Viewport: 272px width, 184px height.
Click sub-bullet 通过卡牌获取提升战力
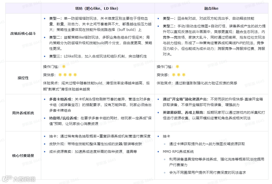[x=207, y=144]
